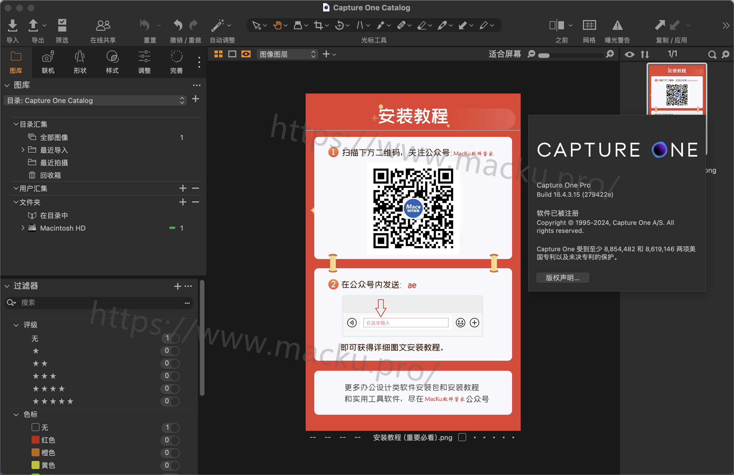Collapse the Catalog Collections (目录汇集) group
Screen dimensions: 734x475
(16, 124)
